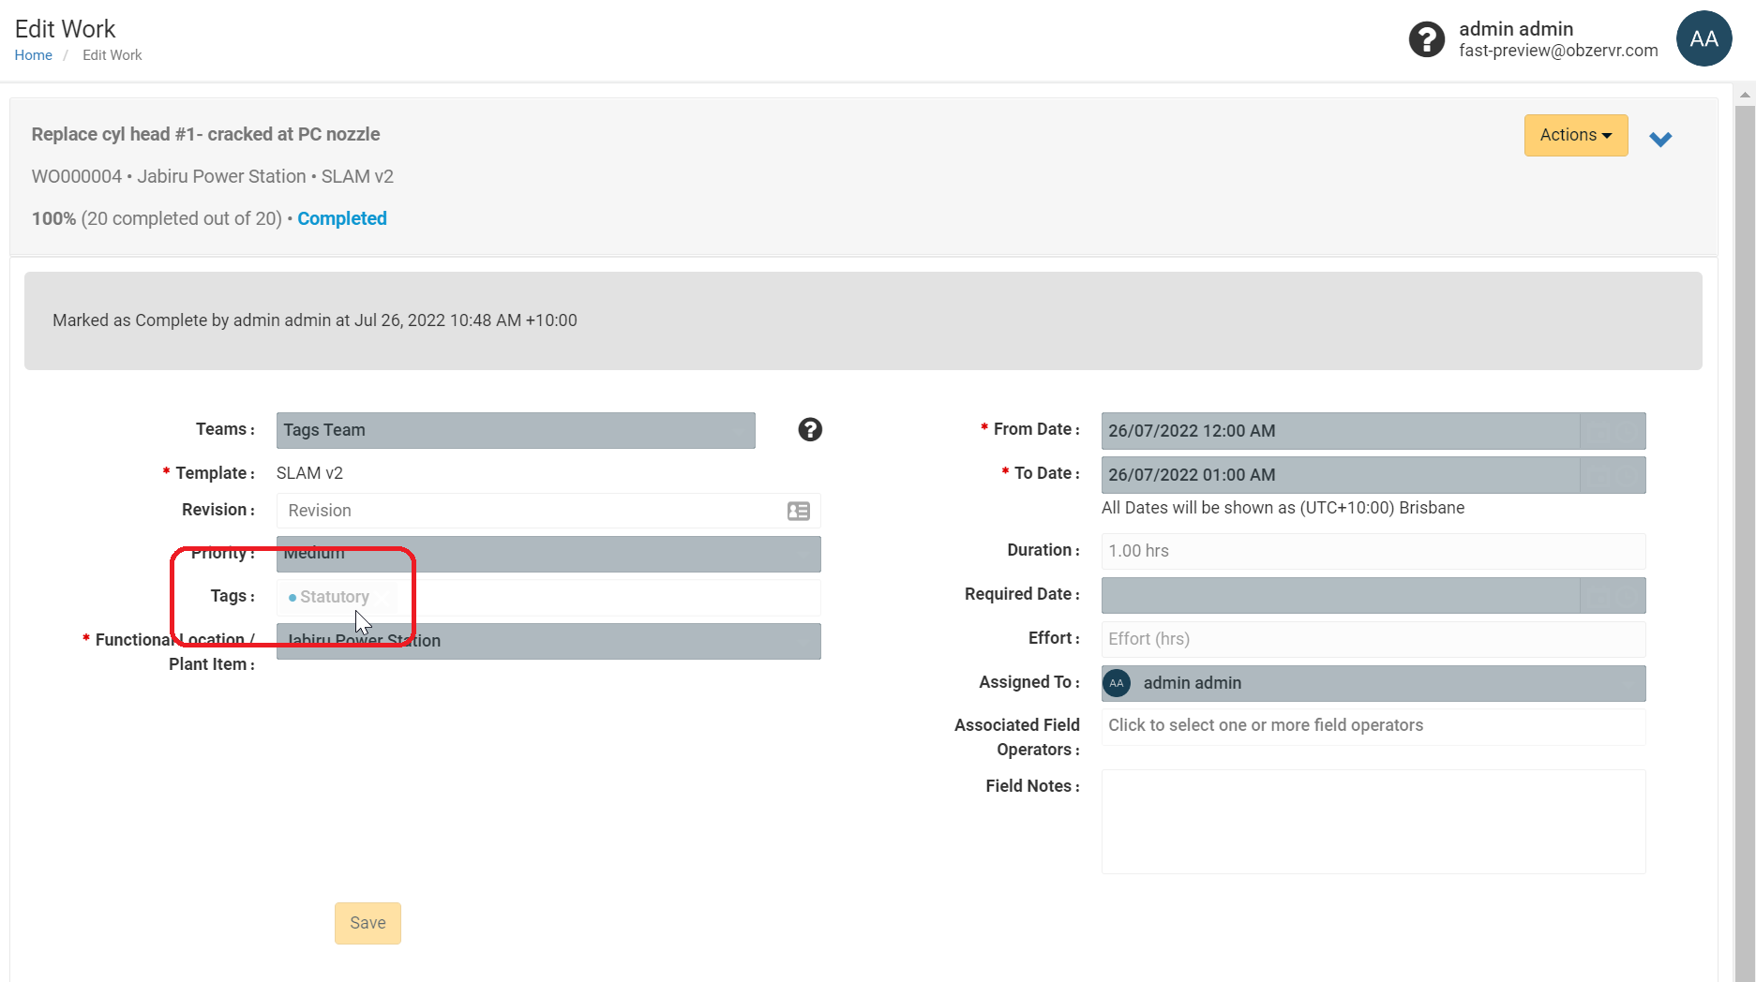Click the work title 'Replace cyl head #1- cracked at PC nozzle'
Image resolution: width=1756 pixels, height=982 pixels.
click(205, 134)
